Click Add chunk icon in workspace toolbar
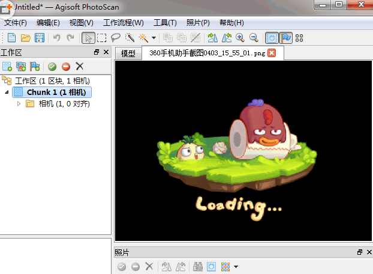This screenshot has width=373, height=274. [7, 67]
